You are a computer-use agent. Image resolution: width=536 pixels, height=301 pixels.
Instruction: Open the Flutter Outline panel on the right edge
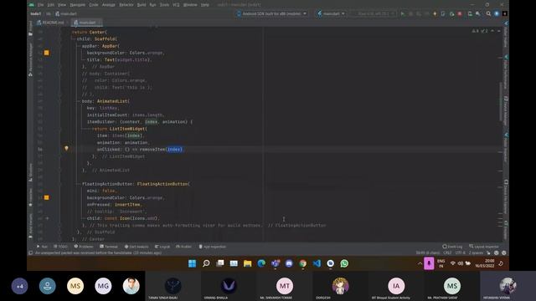click(x=506, y=34)
